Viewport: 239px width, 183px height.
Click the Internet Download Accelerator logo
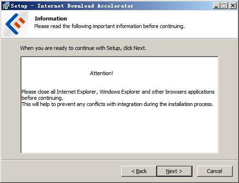click(x=15, y=24)
